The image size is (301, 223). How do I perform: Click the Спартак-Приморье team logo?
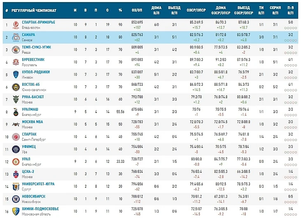coord(16,25)
